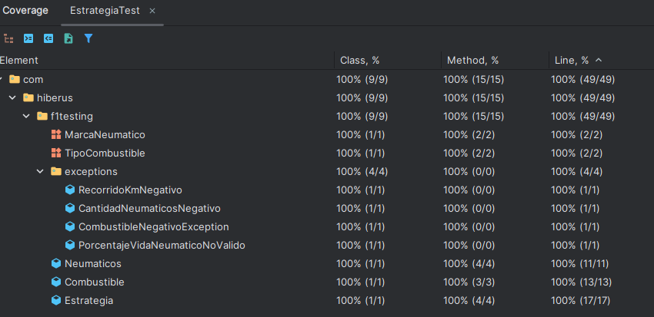Collapse the hiberus package node
Screen dimensions: 654x317
(12, 97)
